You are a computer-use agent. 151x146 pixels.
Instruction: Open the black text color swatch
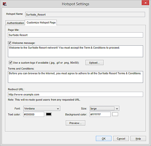(x=49, y=114)
